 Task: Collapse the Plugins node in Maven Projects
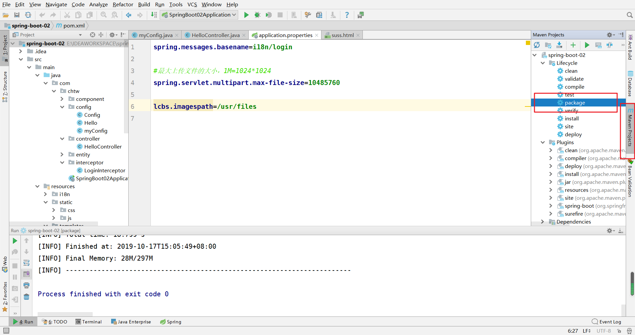point(543,142)
